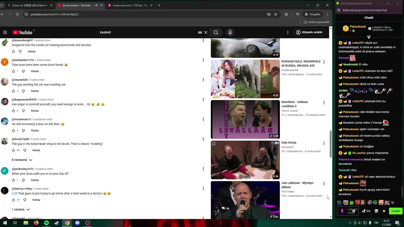Open the Chrome tab search dropdown arrow

pos(2,5)
